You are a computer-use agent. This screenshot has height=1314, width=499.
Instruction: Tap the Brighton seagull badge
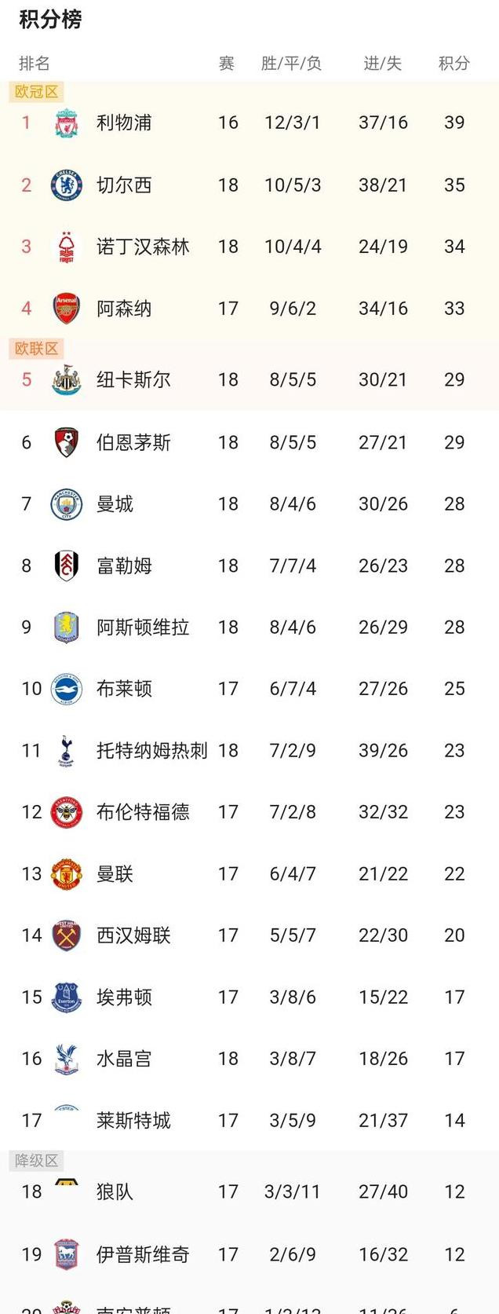click(67, 689)
